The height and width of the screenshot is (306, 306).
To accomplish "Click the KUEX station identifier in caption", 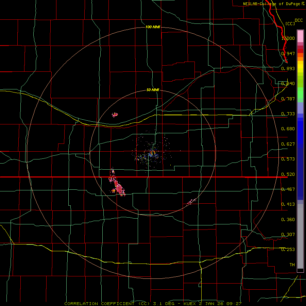I will click(189, 304).
